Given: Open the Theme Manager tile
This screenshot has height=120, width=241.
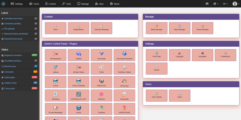Looking at the screenshot, I should click(x=202, y=28).
